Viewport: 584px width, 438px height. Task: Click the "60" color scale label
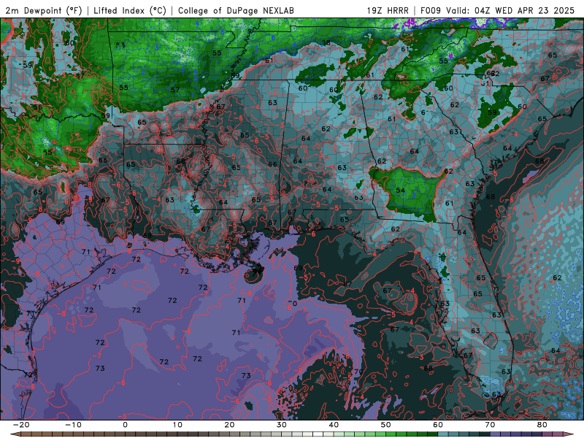438,425
